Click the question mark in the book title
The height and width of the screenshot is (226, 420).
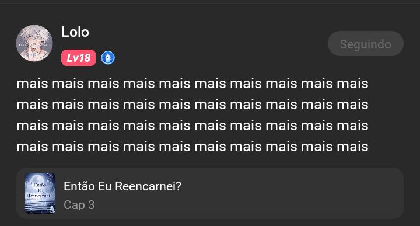click(178, 186)
